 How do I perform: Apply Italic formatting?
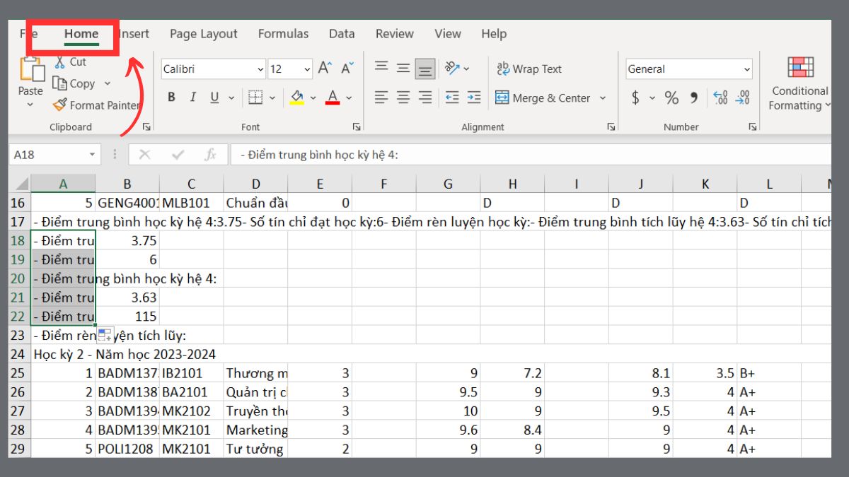[x=193, y=98]
